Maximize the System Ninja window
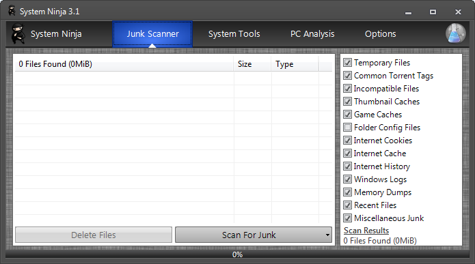The width and height of the screenshot is (475, 264). click(433, 12)
